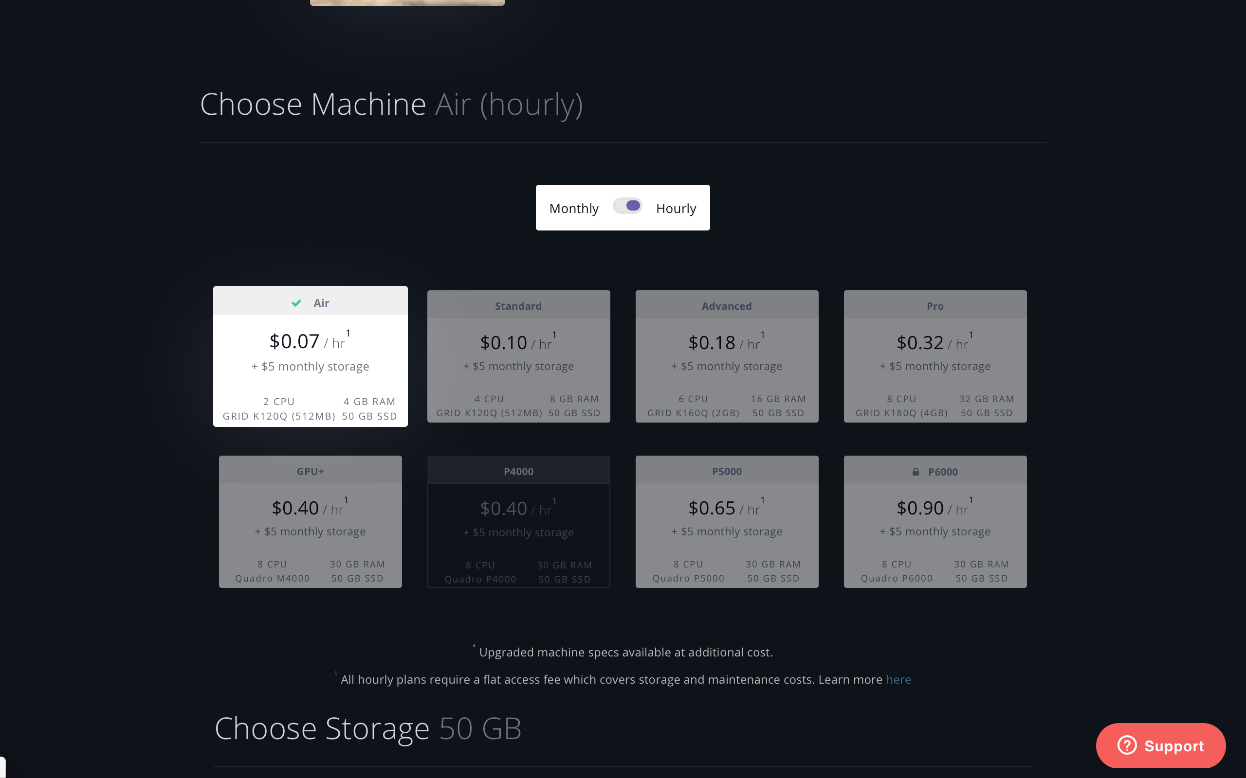Viewport: 1246px width, 778px height.
Task: Click the Hourly billing label
Action: pos(676,209)
